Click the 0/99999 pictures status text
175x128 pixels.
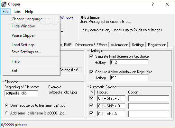pyautogui.click(x=14, y=125)
